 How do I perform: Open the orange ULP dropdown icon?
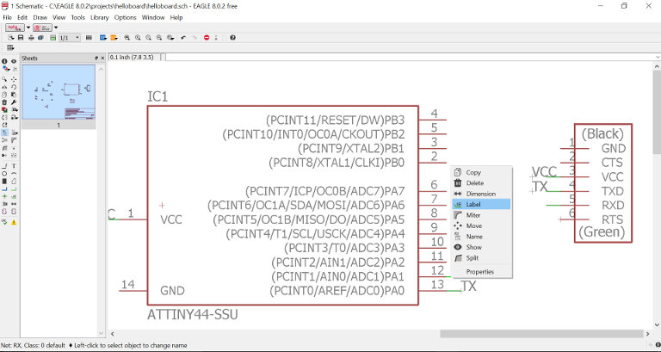point(114,38)
